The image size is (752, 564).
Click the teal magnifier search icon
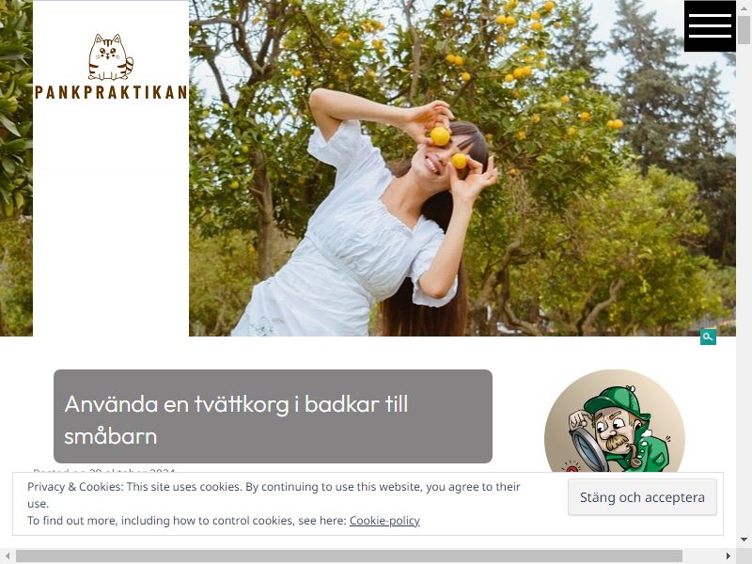708,337
